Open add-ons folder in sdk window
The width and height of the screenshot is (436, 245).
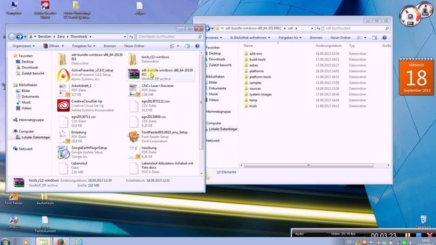255,54
